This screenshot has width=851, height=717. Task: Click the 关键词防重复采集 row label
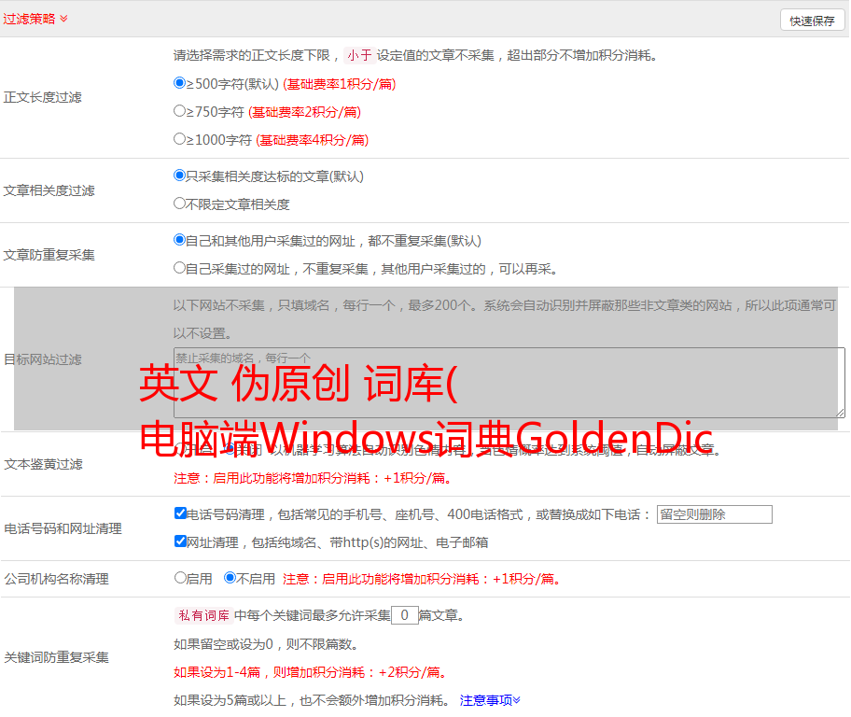tap(56, 657)
